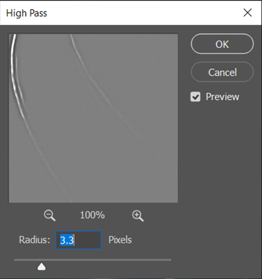Uncheck the Preview checkbox
Viewport: 262px width, 279px height.
[x=195, y=97]
